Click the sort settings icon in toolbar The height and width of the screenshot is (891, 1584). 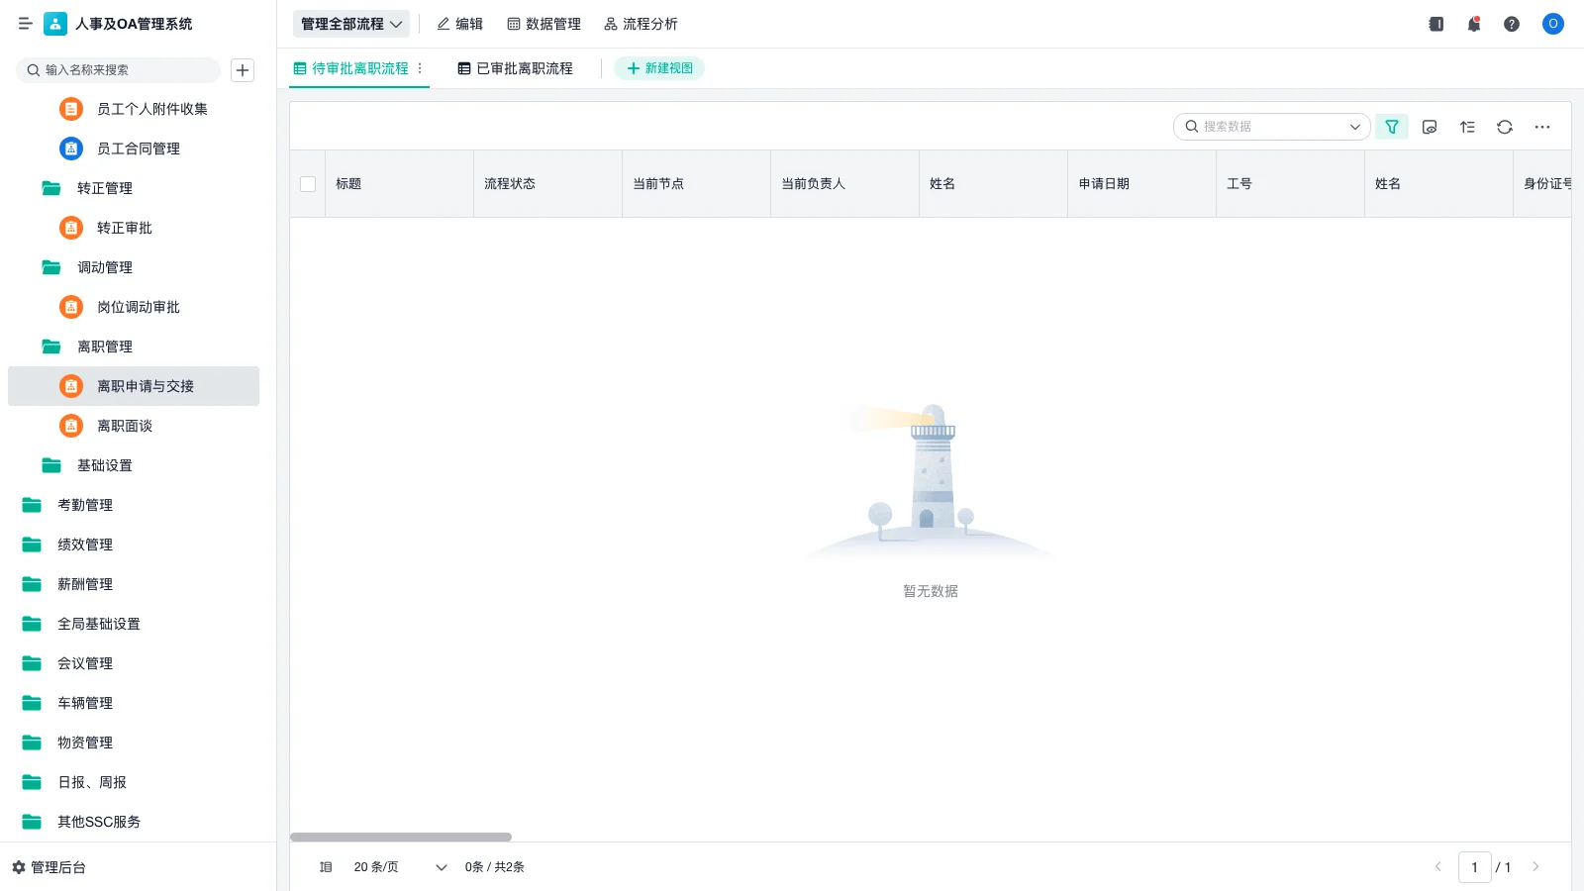[x=1467, y=127]
